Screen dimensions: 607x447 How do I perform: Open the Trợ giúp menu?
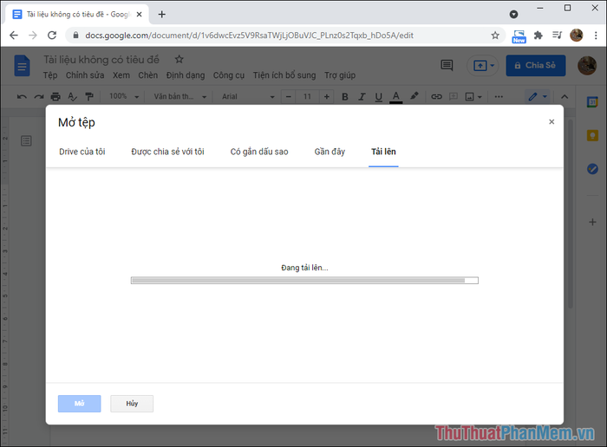340,75
